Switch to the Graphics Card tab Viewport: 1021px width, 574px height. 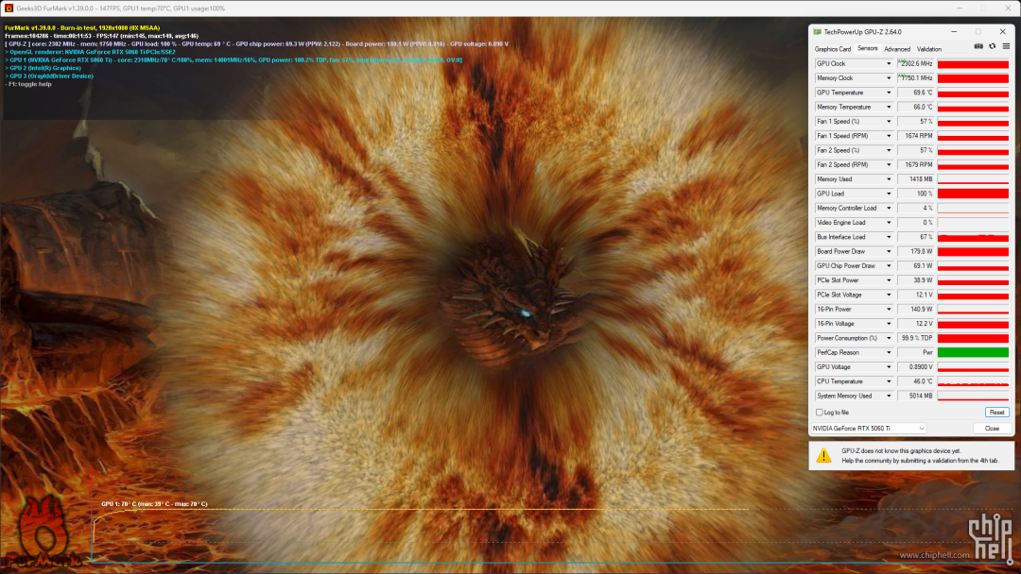point(832,49)
